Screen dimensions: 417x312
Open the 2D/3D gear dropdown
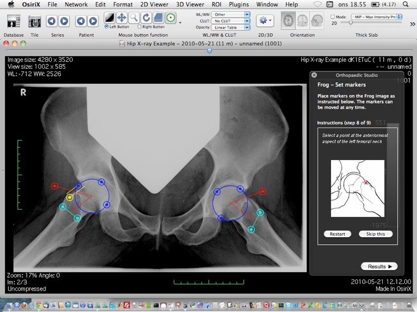pos(265,20)
